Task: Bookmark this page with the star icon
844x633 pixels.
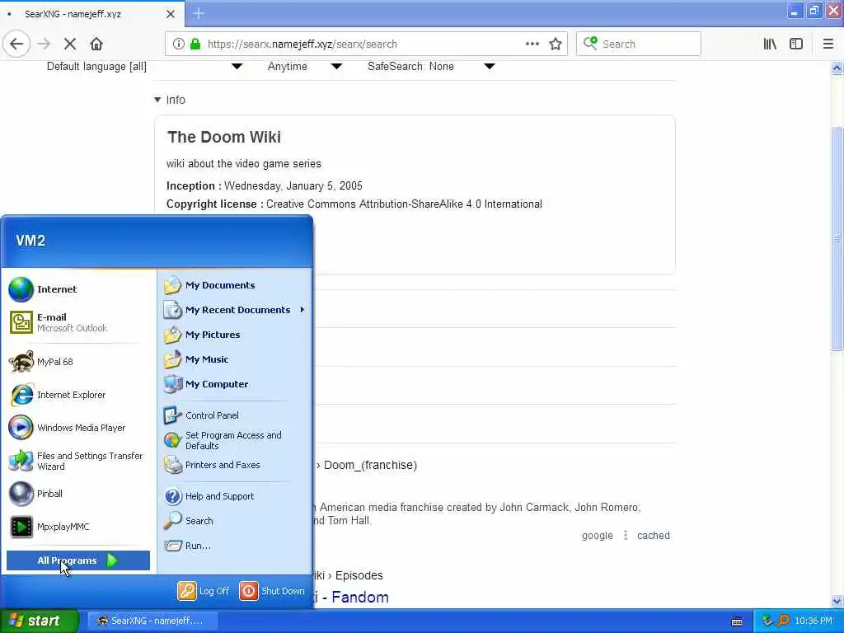Action: [556, 44]
